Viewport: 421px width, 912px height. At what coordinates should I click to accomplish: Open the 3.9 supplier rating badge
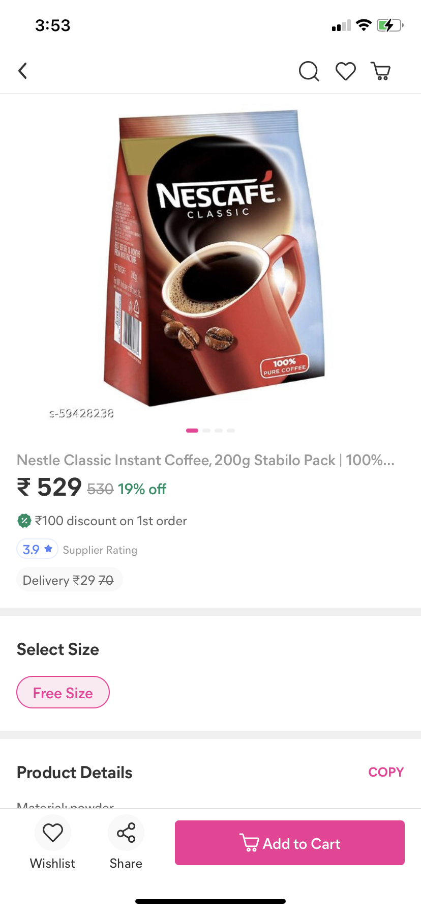coord(38,549)
